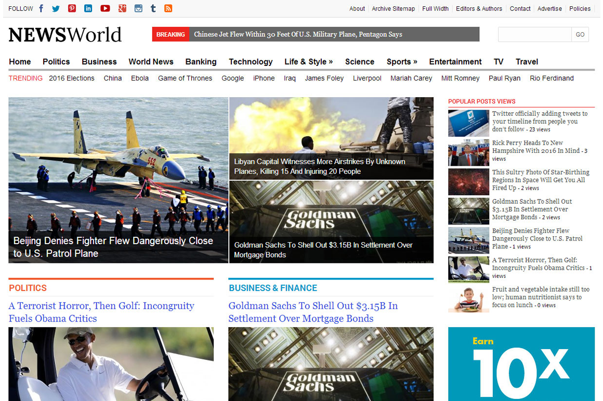Click into the search text field
603x401 pixels.
[534, 34]
